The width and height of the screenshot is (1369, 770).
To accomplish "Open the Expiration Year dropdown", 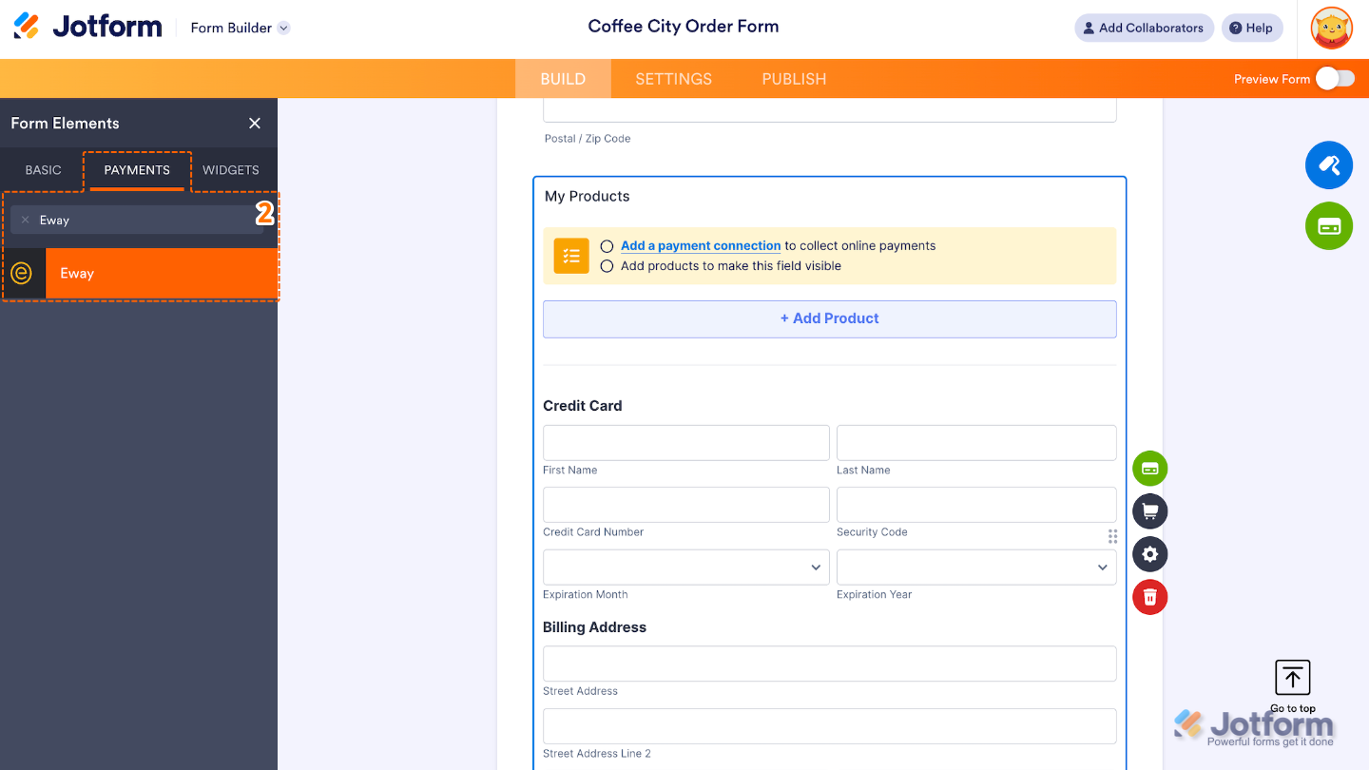I will [975, 568].
